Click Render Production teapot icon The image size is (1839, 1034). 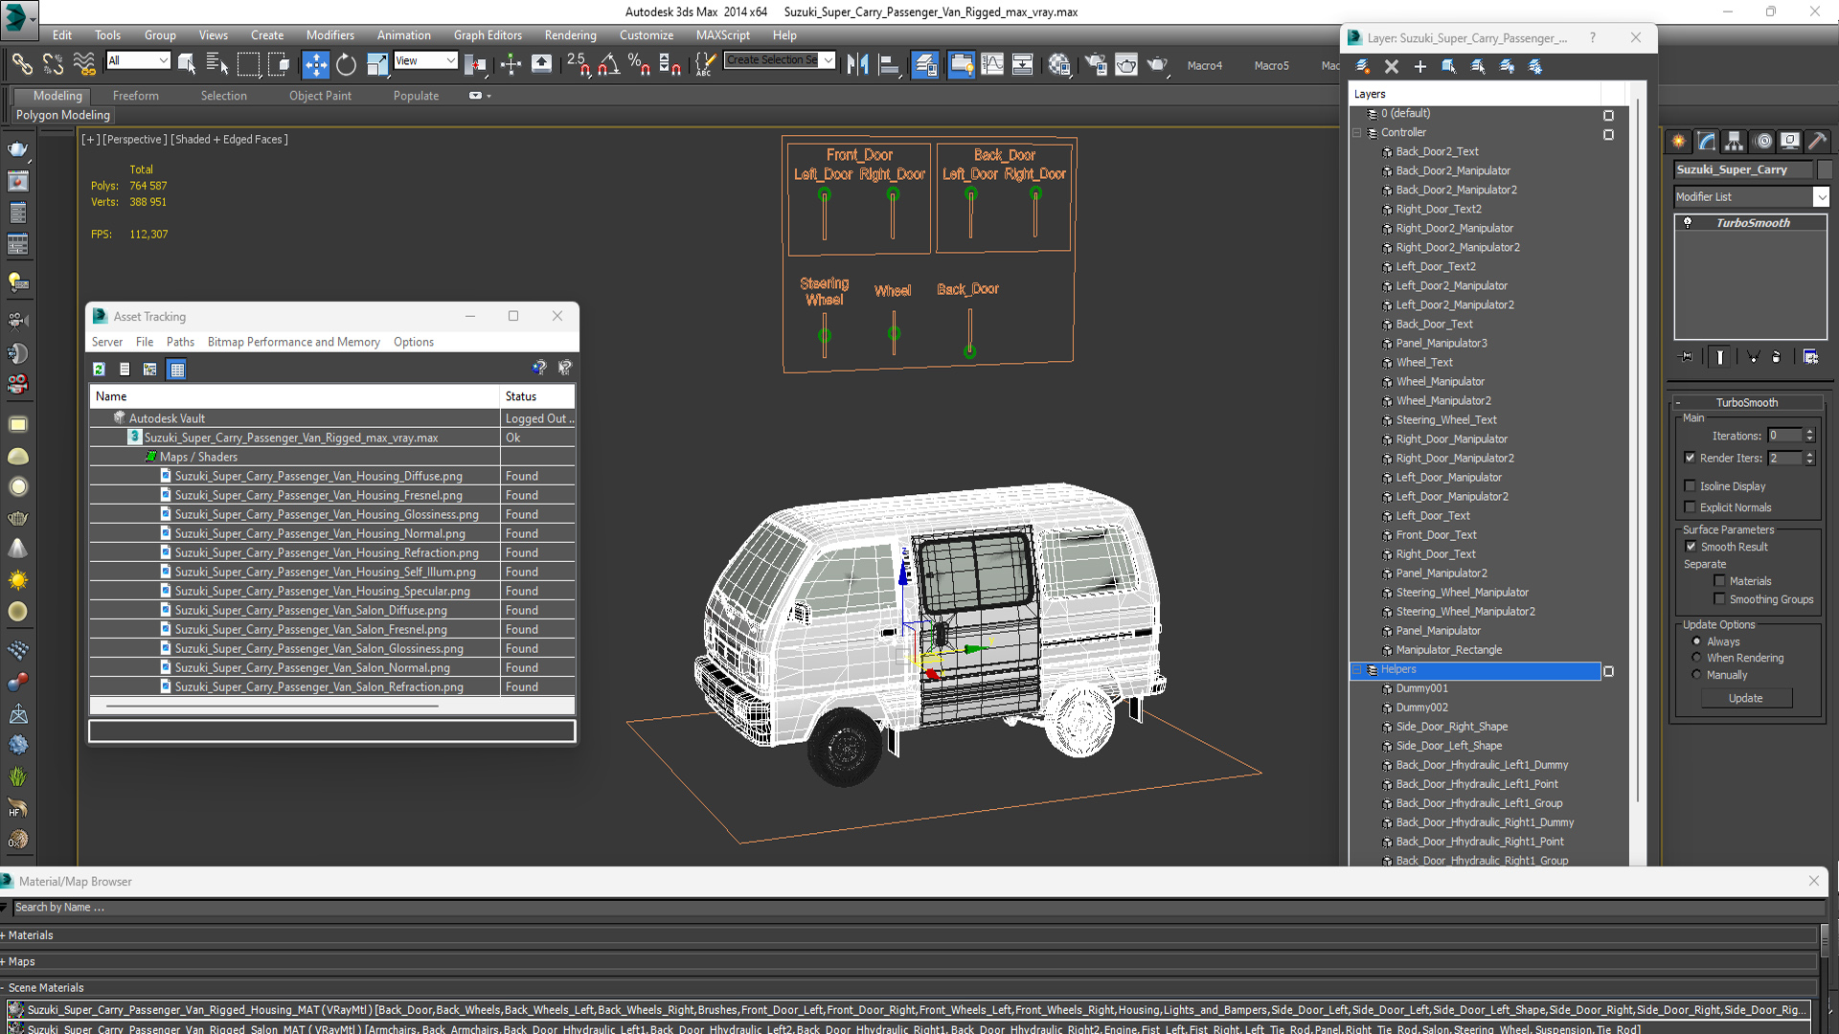click(x=1157, y=64)
